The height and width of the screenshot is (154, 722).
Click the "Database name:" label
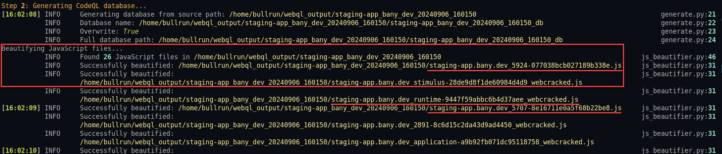(x=107, y=23)
